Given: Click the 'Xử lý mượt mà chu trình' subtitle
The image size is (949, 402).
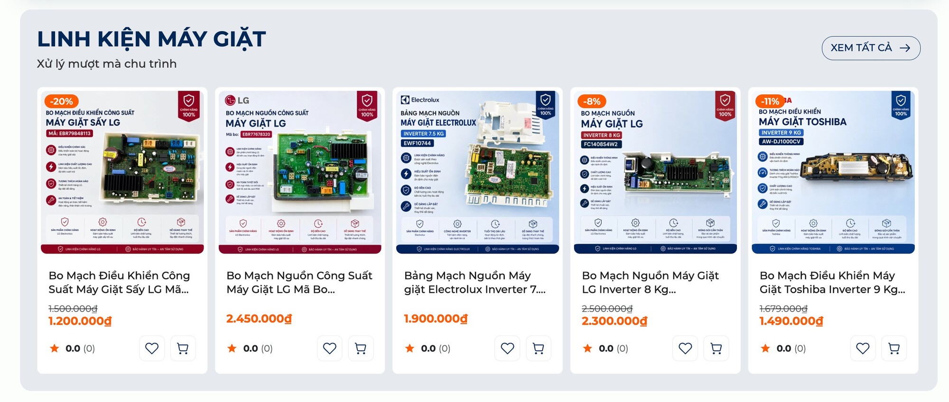Looking at the screenshot, I should tap(107, 64).
